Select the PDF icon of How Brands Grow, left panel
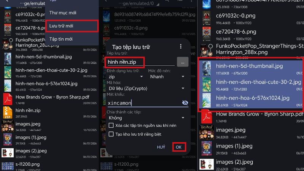The width and height of the screenshot is (304, 171). 8,99
